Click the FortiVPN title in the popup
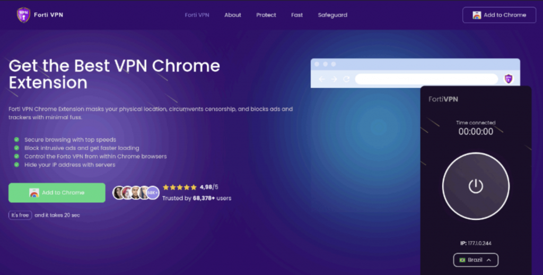The width and height of the screenshot is (543, 275). coord(443,99)
